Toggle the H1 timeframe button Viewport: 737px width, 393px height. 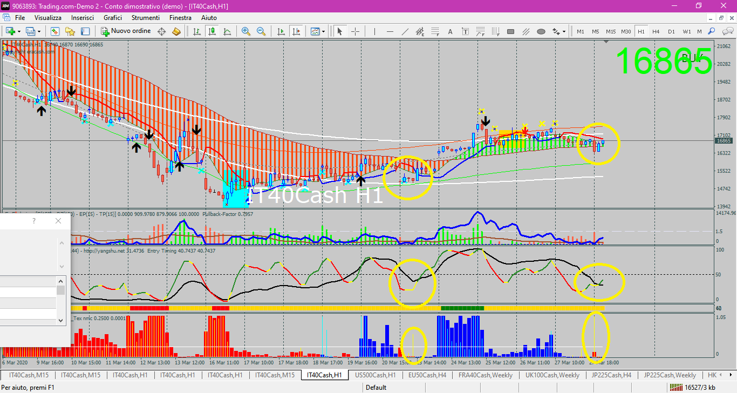click(641, 31)
